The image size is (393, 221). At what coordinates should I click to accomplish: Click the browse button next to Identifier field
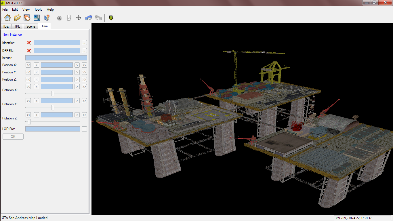(x=84, y=43)
